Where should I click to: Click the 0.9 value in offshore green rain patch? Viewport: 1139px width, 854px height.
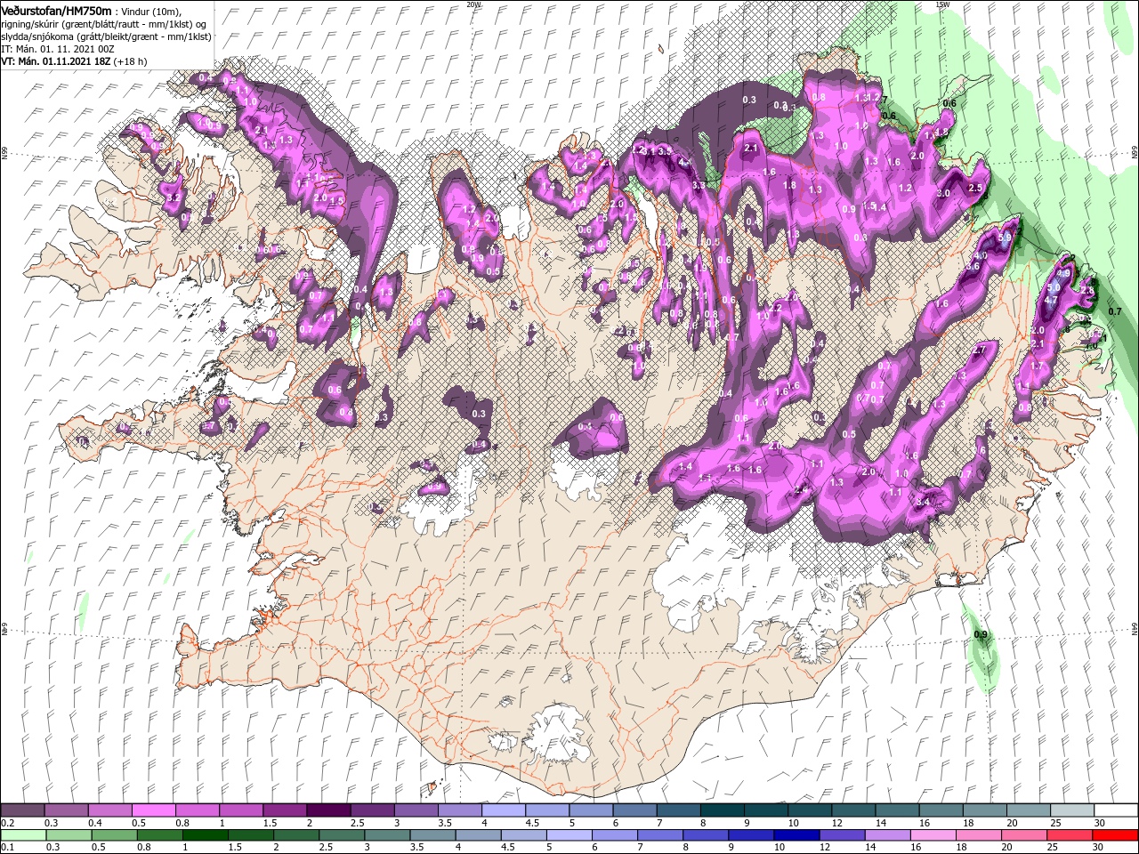(x=981, y=634)
